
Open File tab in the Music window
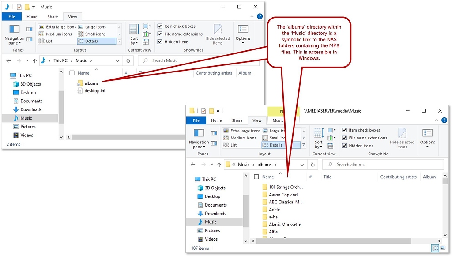click(x=11, y=17)
